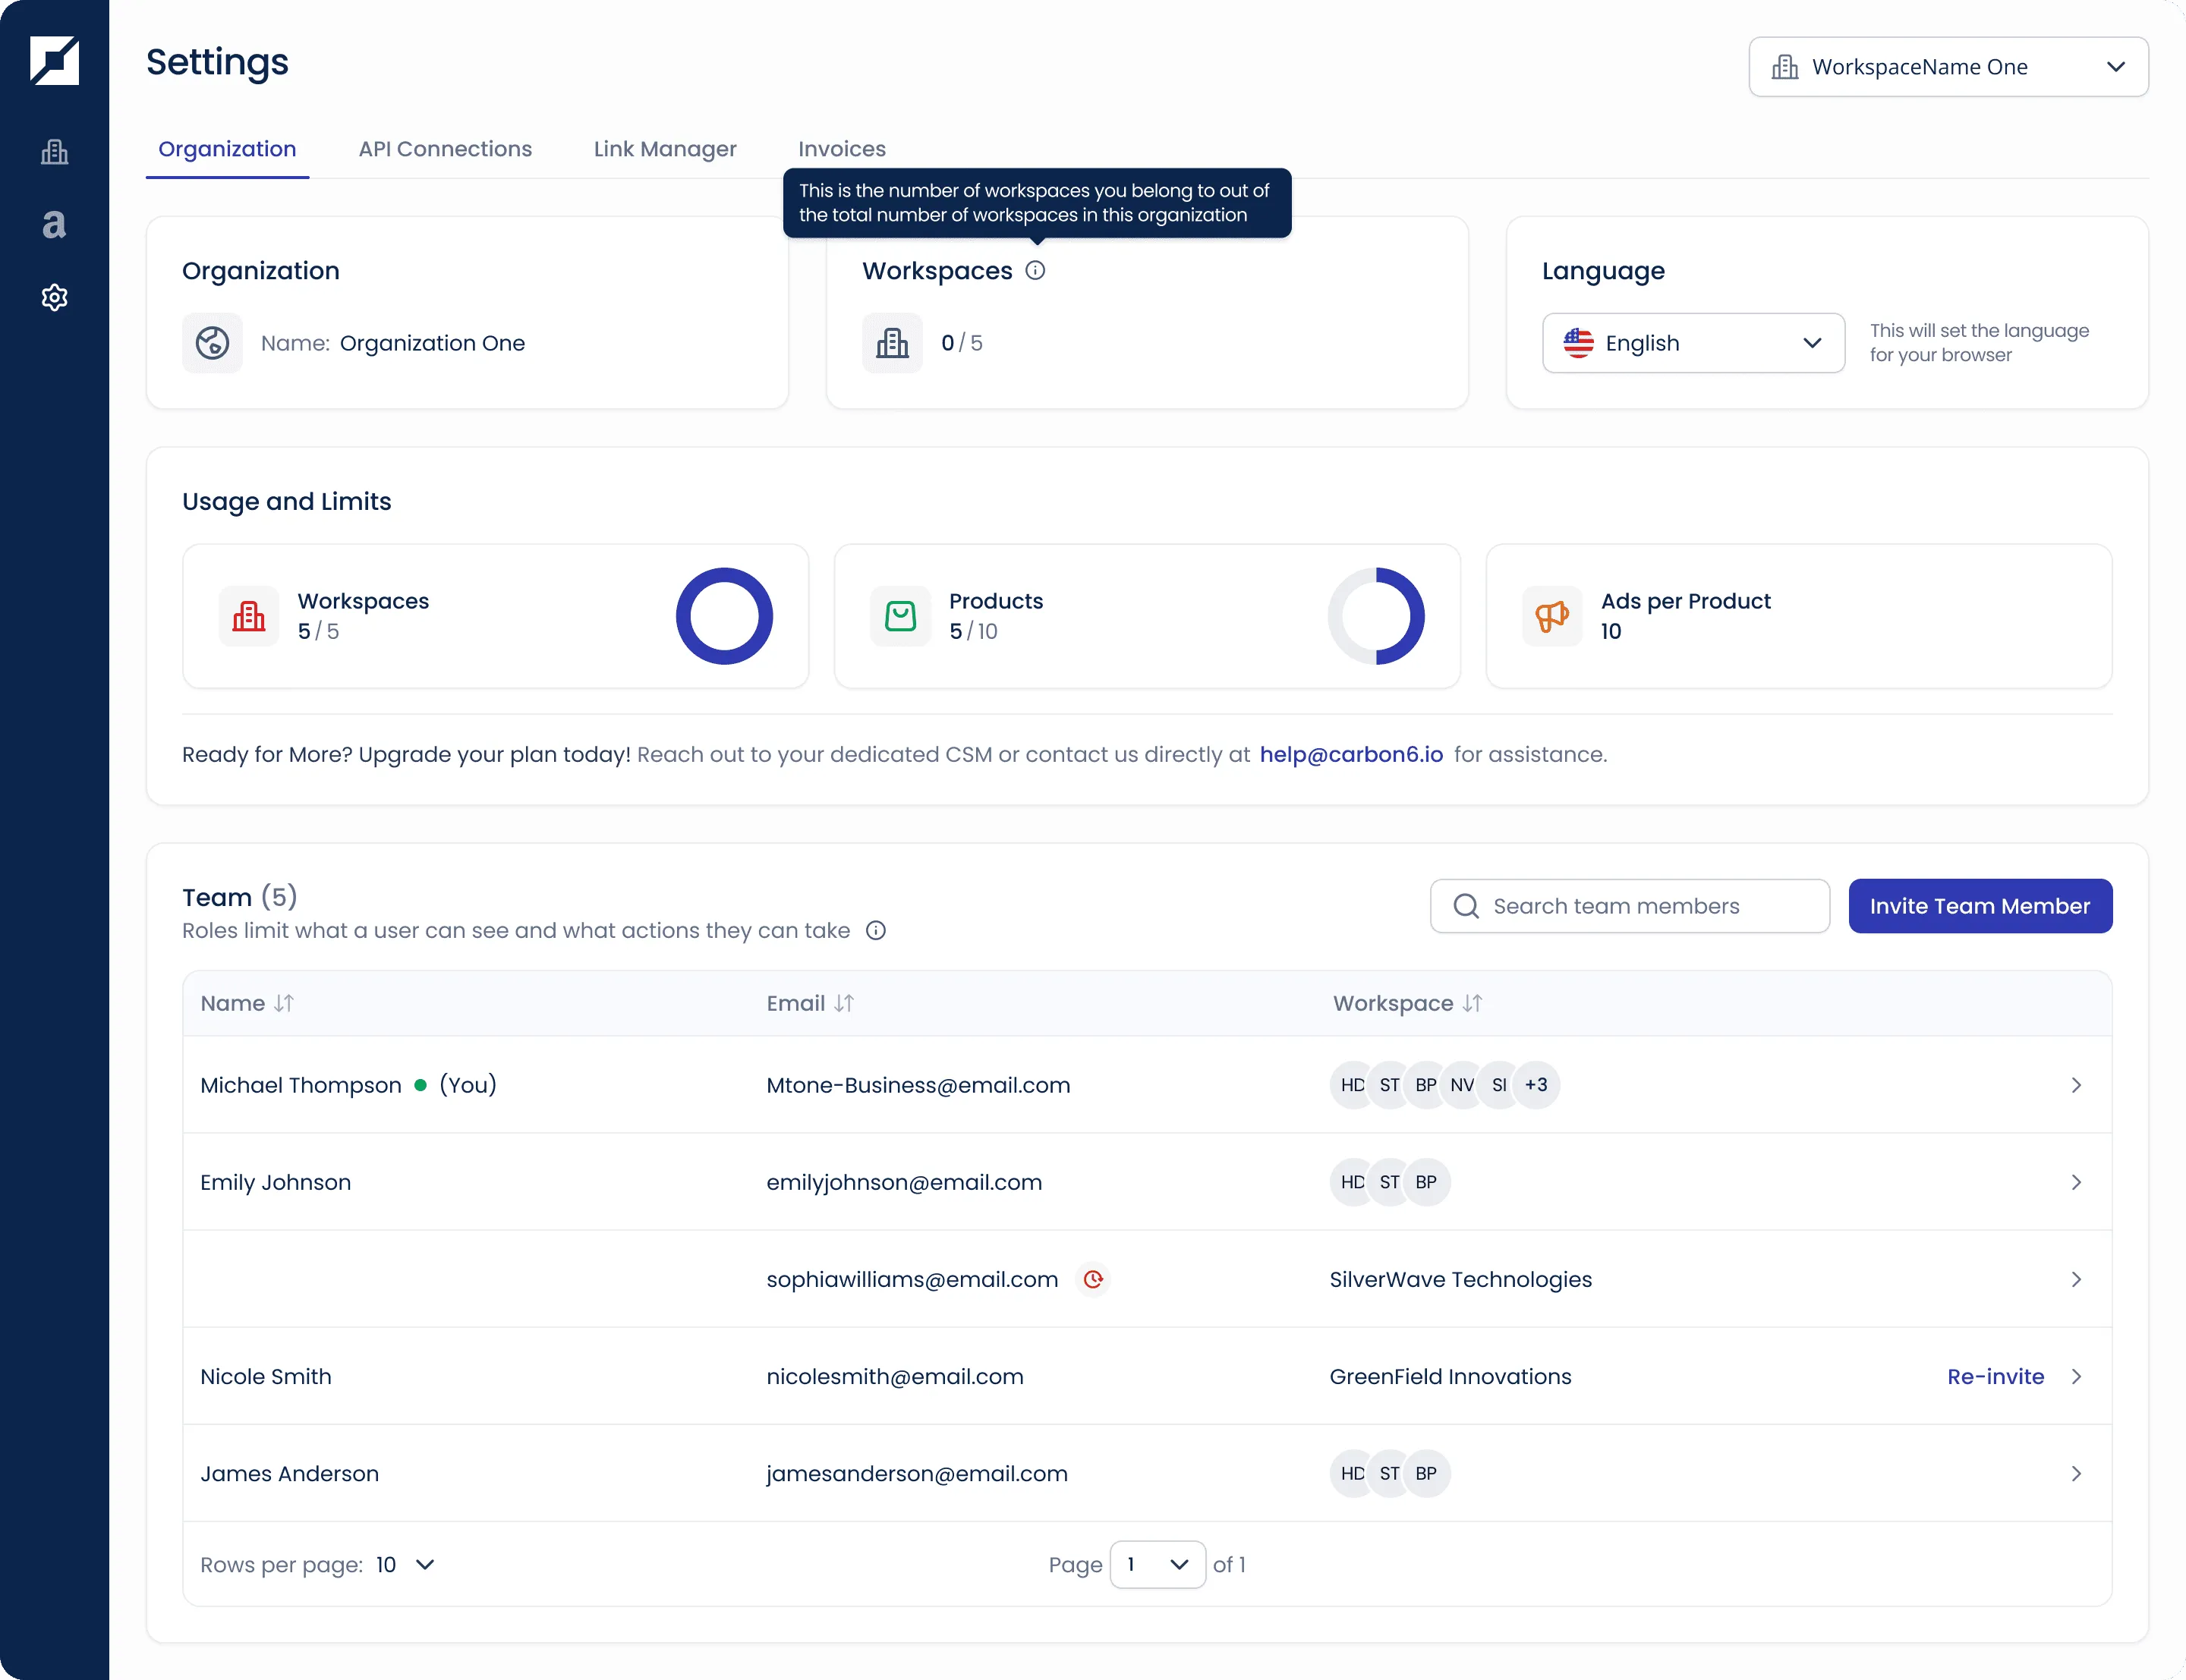Expand the Nicole Smith row chevron
The image size is (2186, 1680).
(x=2076, y=1376)
